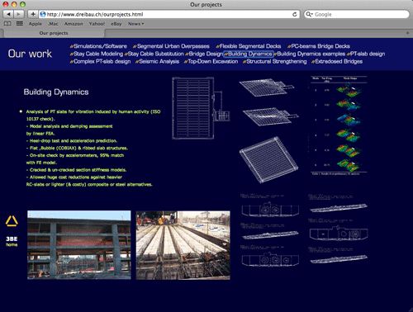Open the building frame construction photo

pos(79,245)
